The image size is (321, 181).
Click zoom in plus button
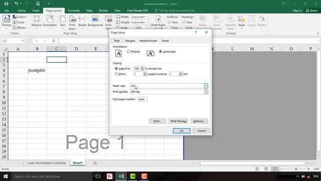pyautogui.click(x=308, y=169)
